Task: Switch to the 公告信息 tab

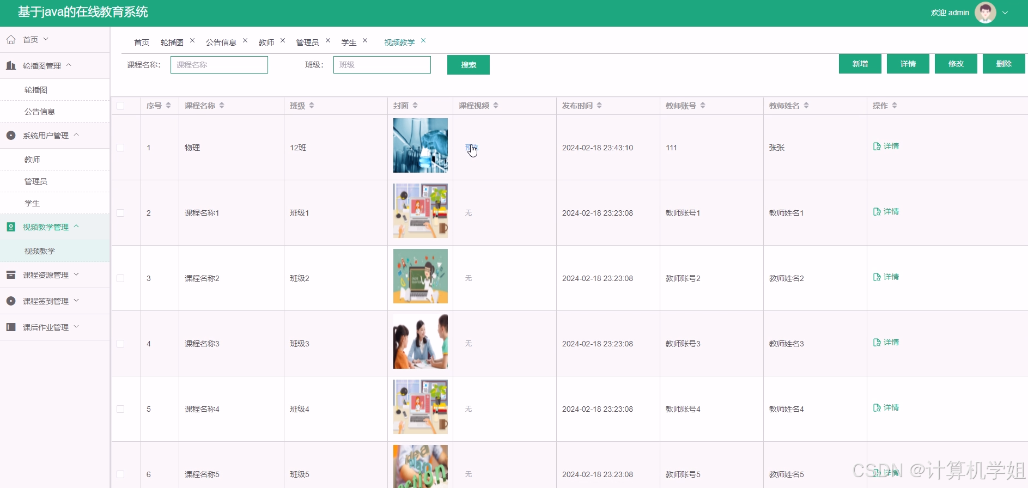Action: [221, 42]
